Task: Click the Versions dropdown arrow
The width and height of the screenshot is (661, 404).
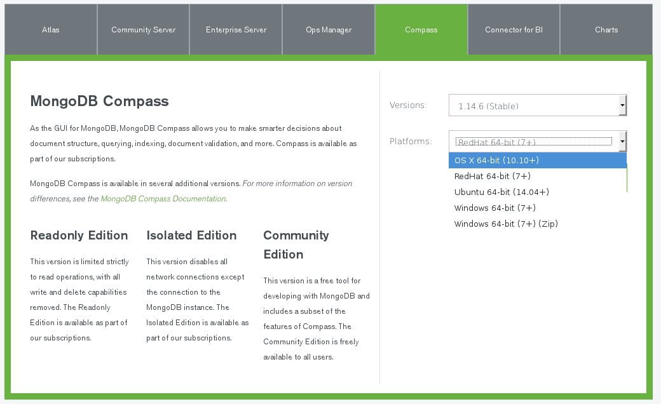Action: point(623,105)
